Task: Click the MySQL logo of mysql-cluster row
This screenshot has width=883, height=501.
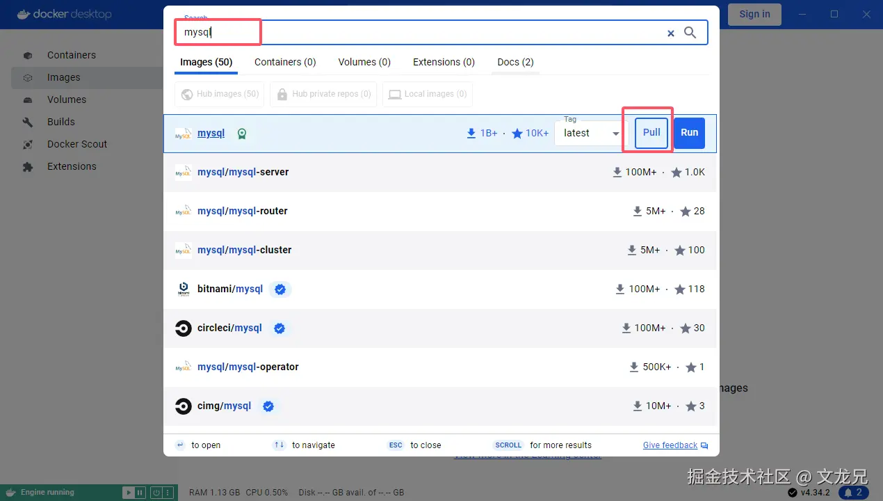Action: coord(184,250)
